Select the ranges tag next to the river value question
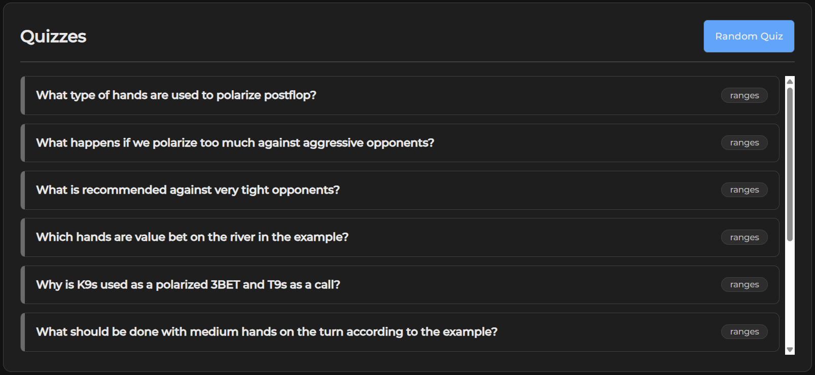This screenshot has height=375, width=815. click(x=744, y=237)
